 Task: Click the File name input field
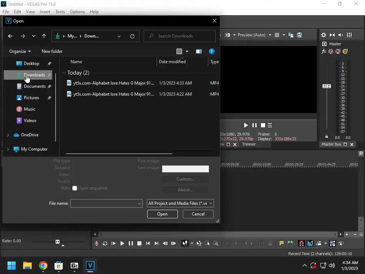click(104, 203)
